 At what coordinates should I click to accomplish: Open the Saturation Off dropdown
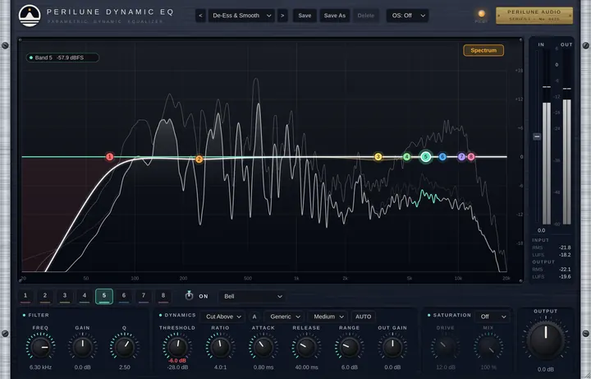tap(492, 317)
